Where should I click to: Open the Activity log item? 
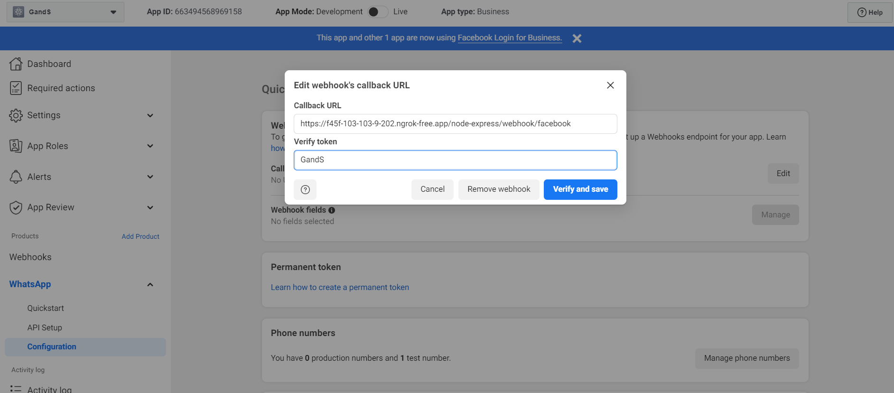[49, 389]
